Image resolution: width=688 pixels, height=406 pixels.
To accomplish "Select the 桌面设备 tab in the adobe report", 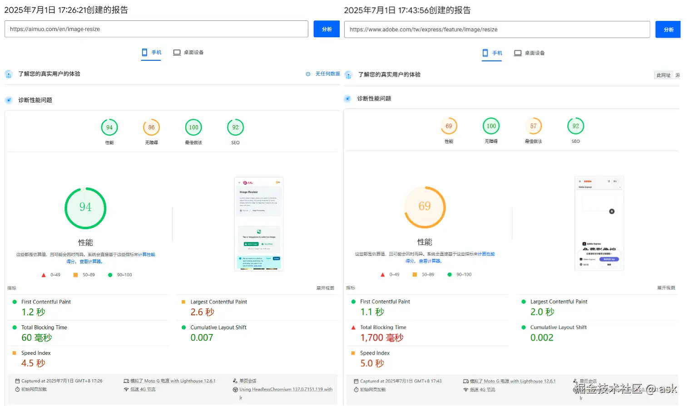I will pos(529,53).
